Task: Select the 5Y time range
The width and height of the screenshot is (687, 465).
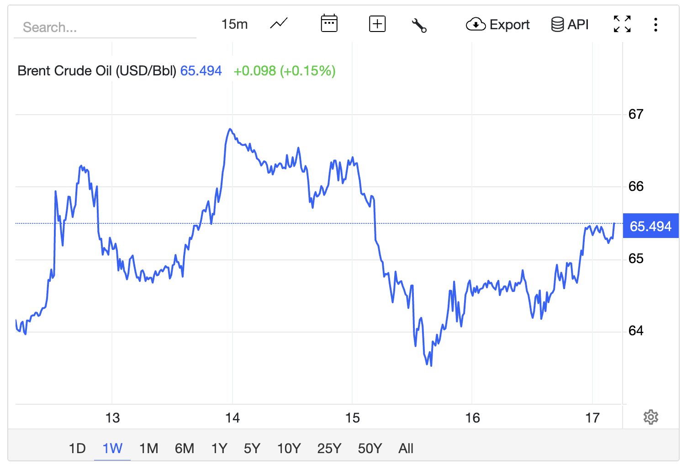Action: coord(252,448)
